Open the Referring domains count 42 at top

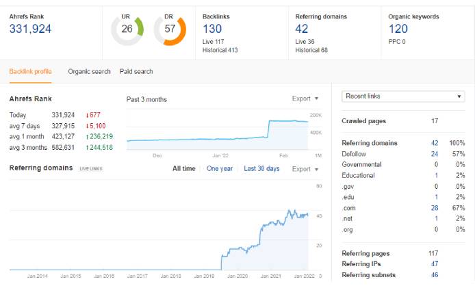[x=302, y=29]
